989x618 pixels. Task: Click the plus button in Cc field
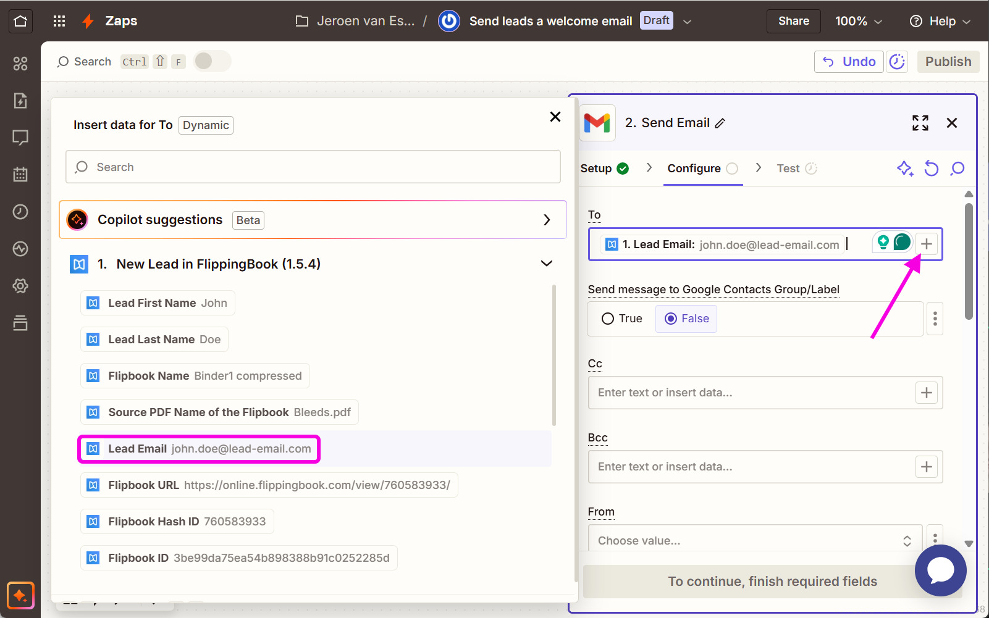point(927,393)
